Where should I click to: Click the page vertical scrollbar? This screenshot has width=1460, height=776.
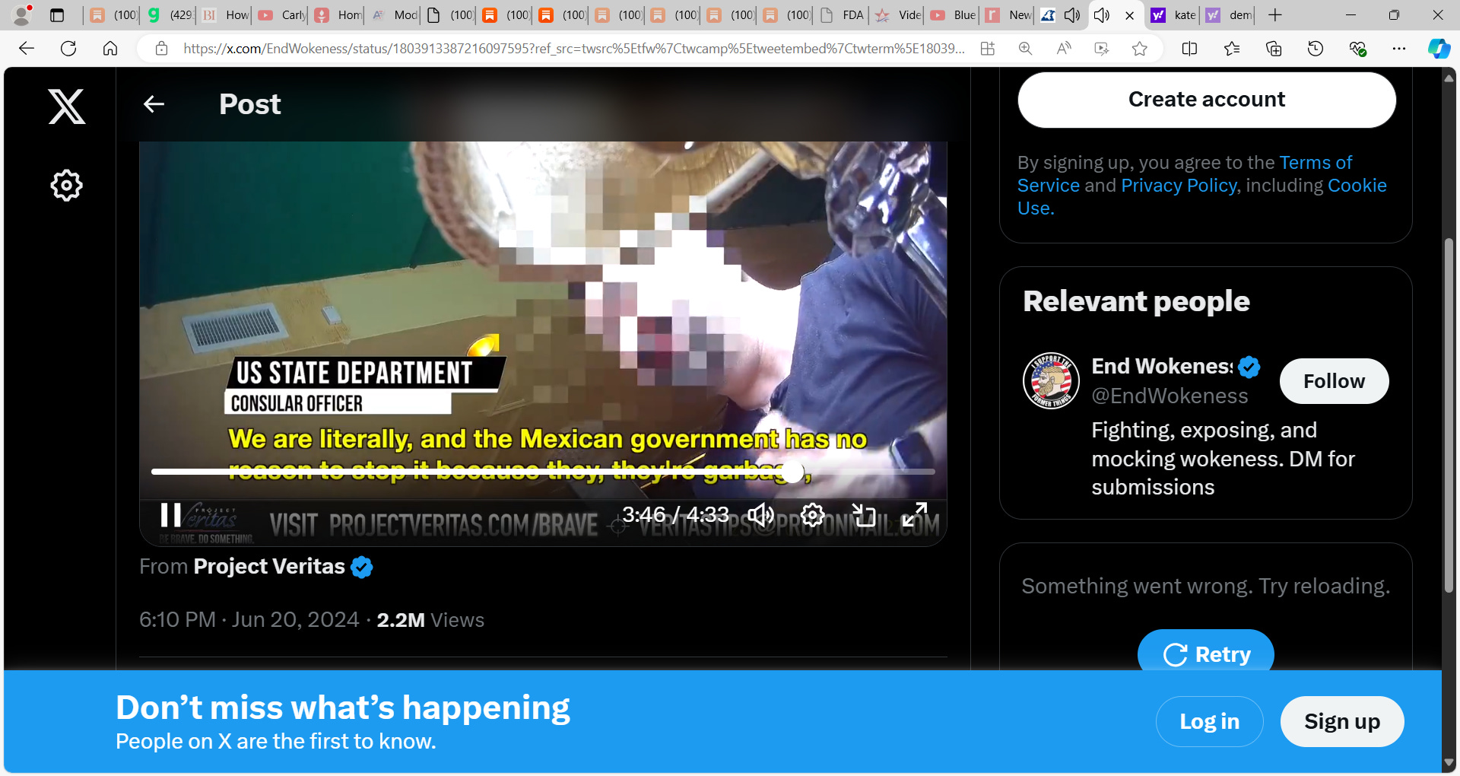click(1449, 415)
